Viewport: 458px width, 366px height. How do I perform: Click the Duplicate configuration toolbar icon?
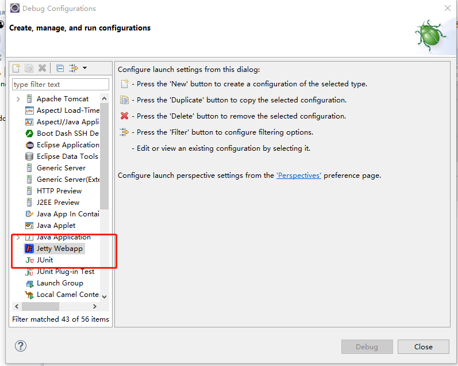coord(29,68)
